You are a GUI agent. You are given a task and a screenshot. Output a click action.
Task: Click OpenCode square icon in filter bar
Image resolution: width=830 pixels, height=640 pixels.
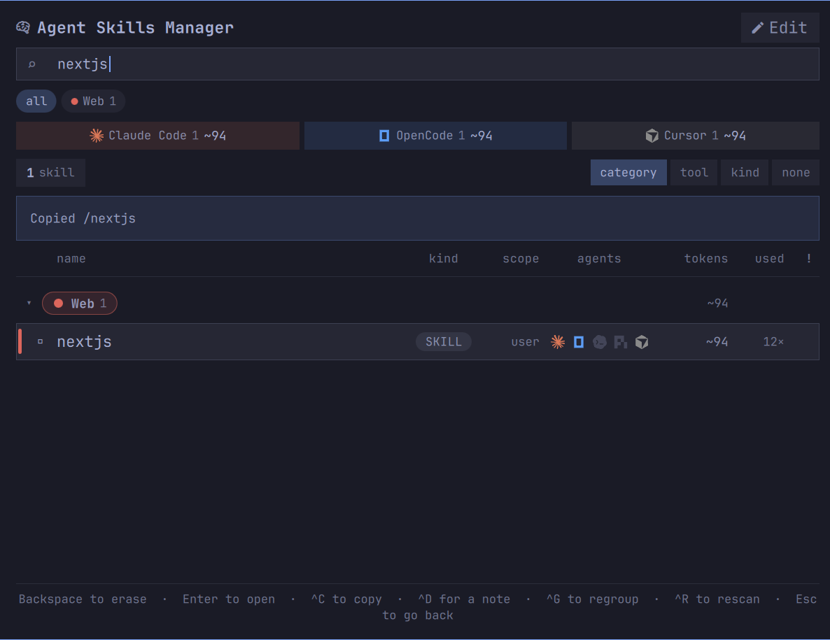(384, 136)
